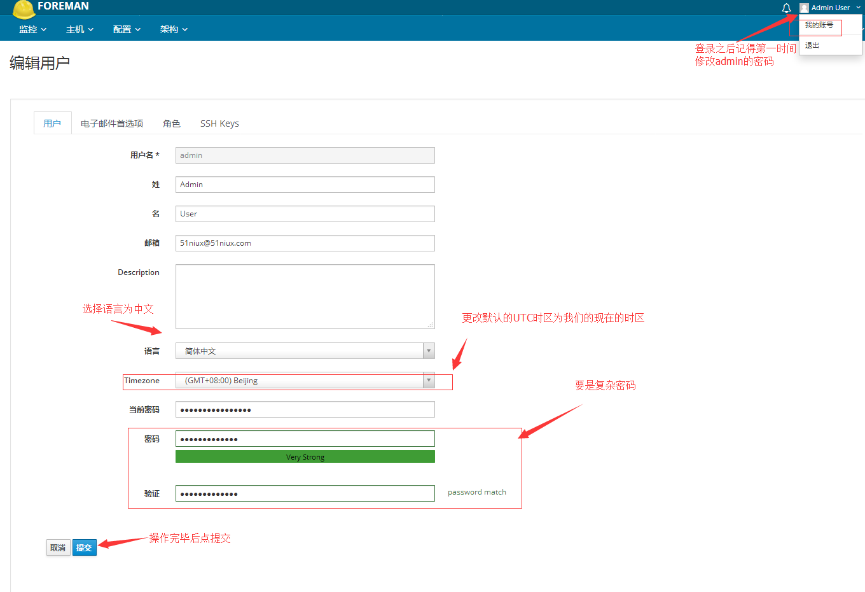The height and width of the screenshot is (592, 865).
Task: Open the 语言 language dropdown arrow
Action: click(429, 351)
